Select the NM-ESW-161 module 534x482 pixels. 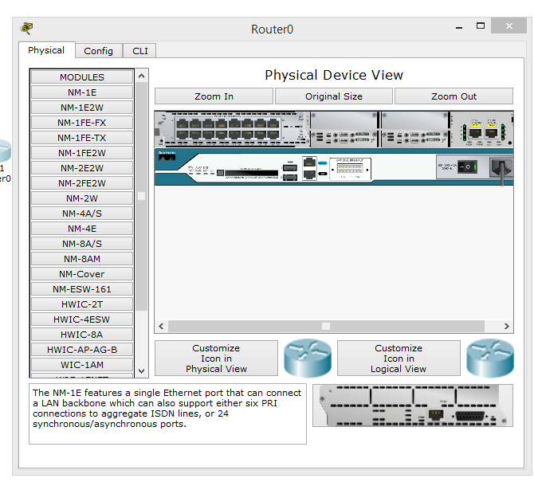tap(82, 289)
